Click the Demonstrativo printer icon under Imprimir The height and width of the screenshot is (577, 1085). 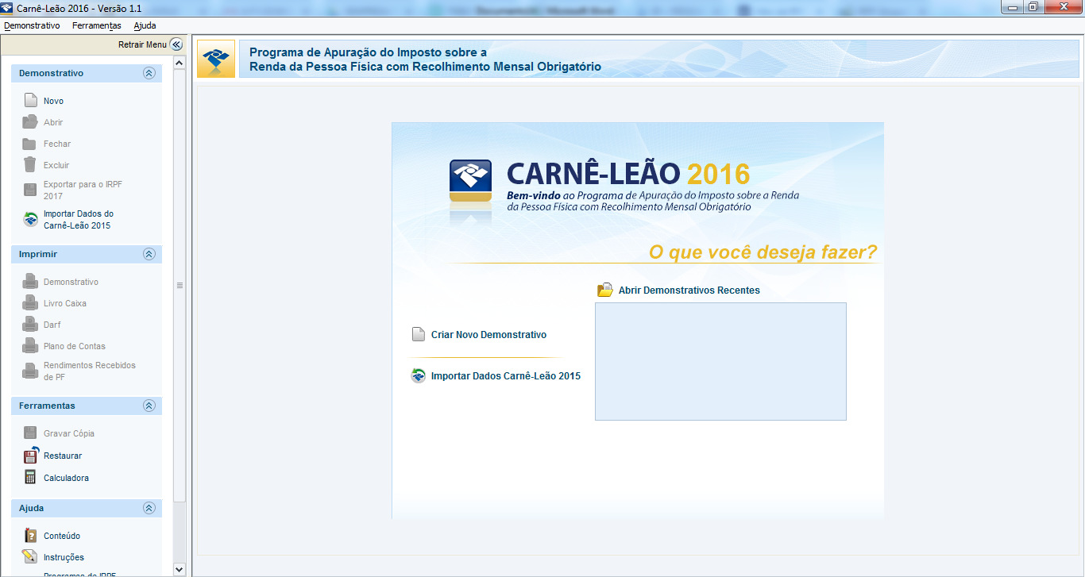pos(30,282)
